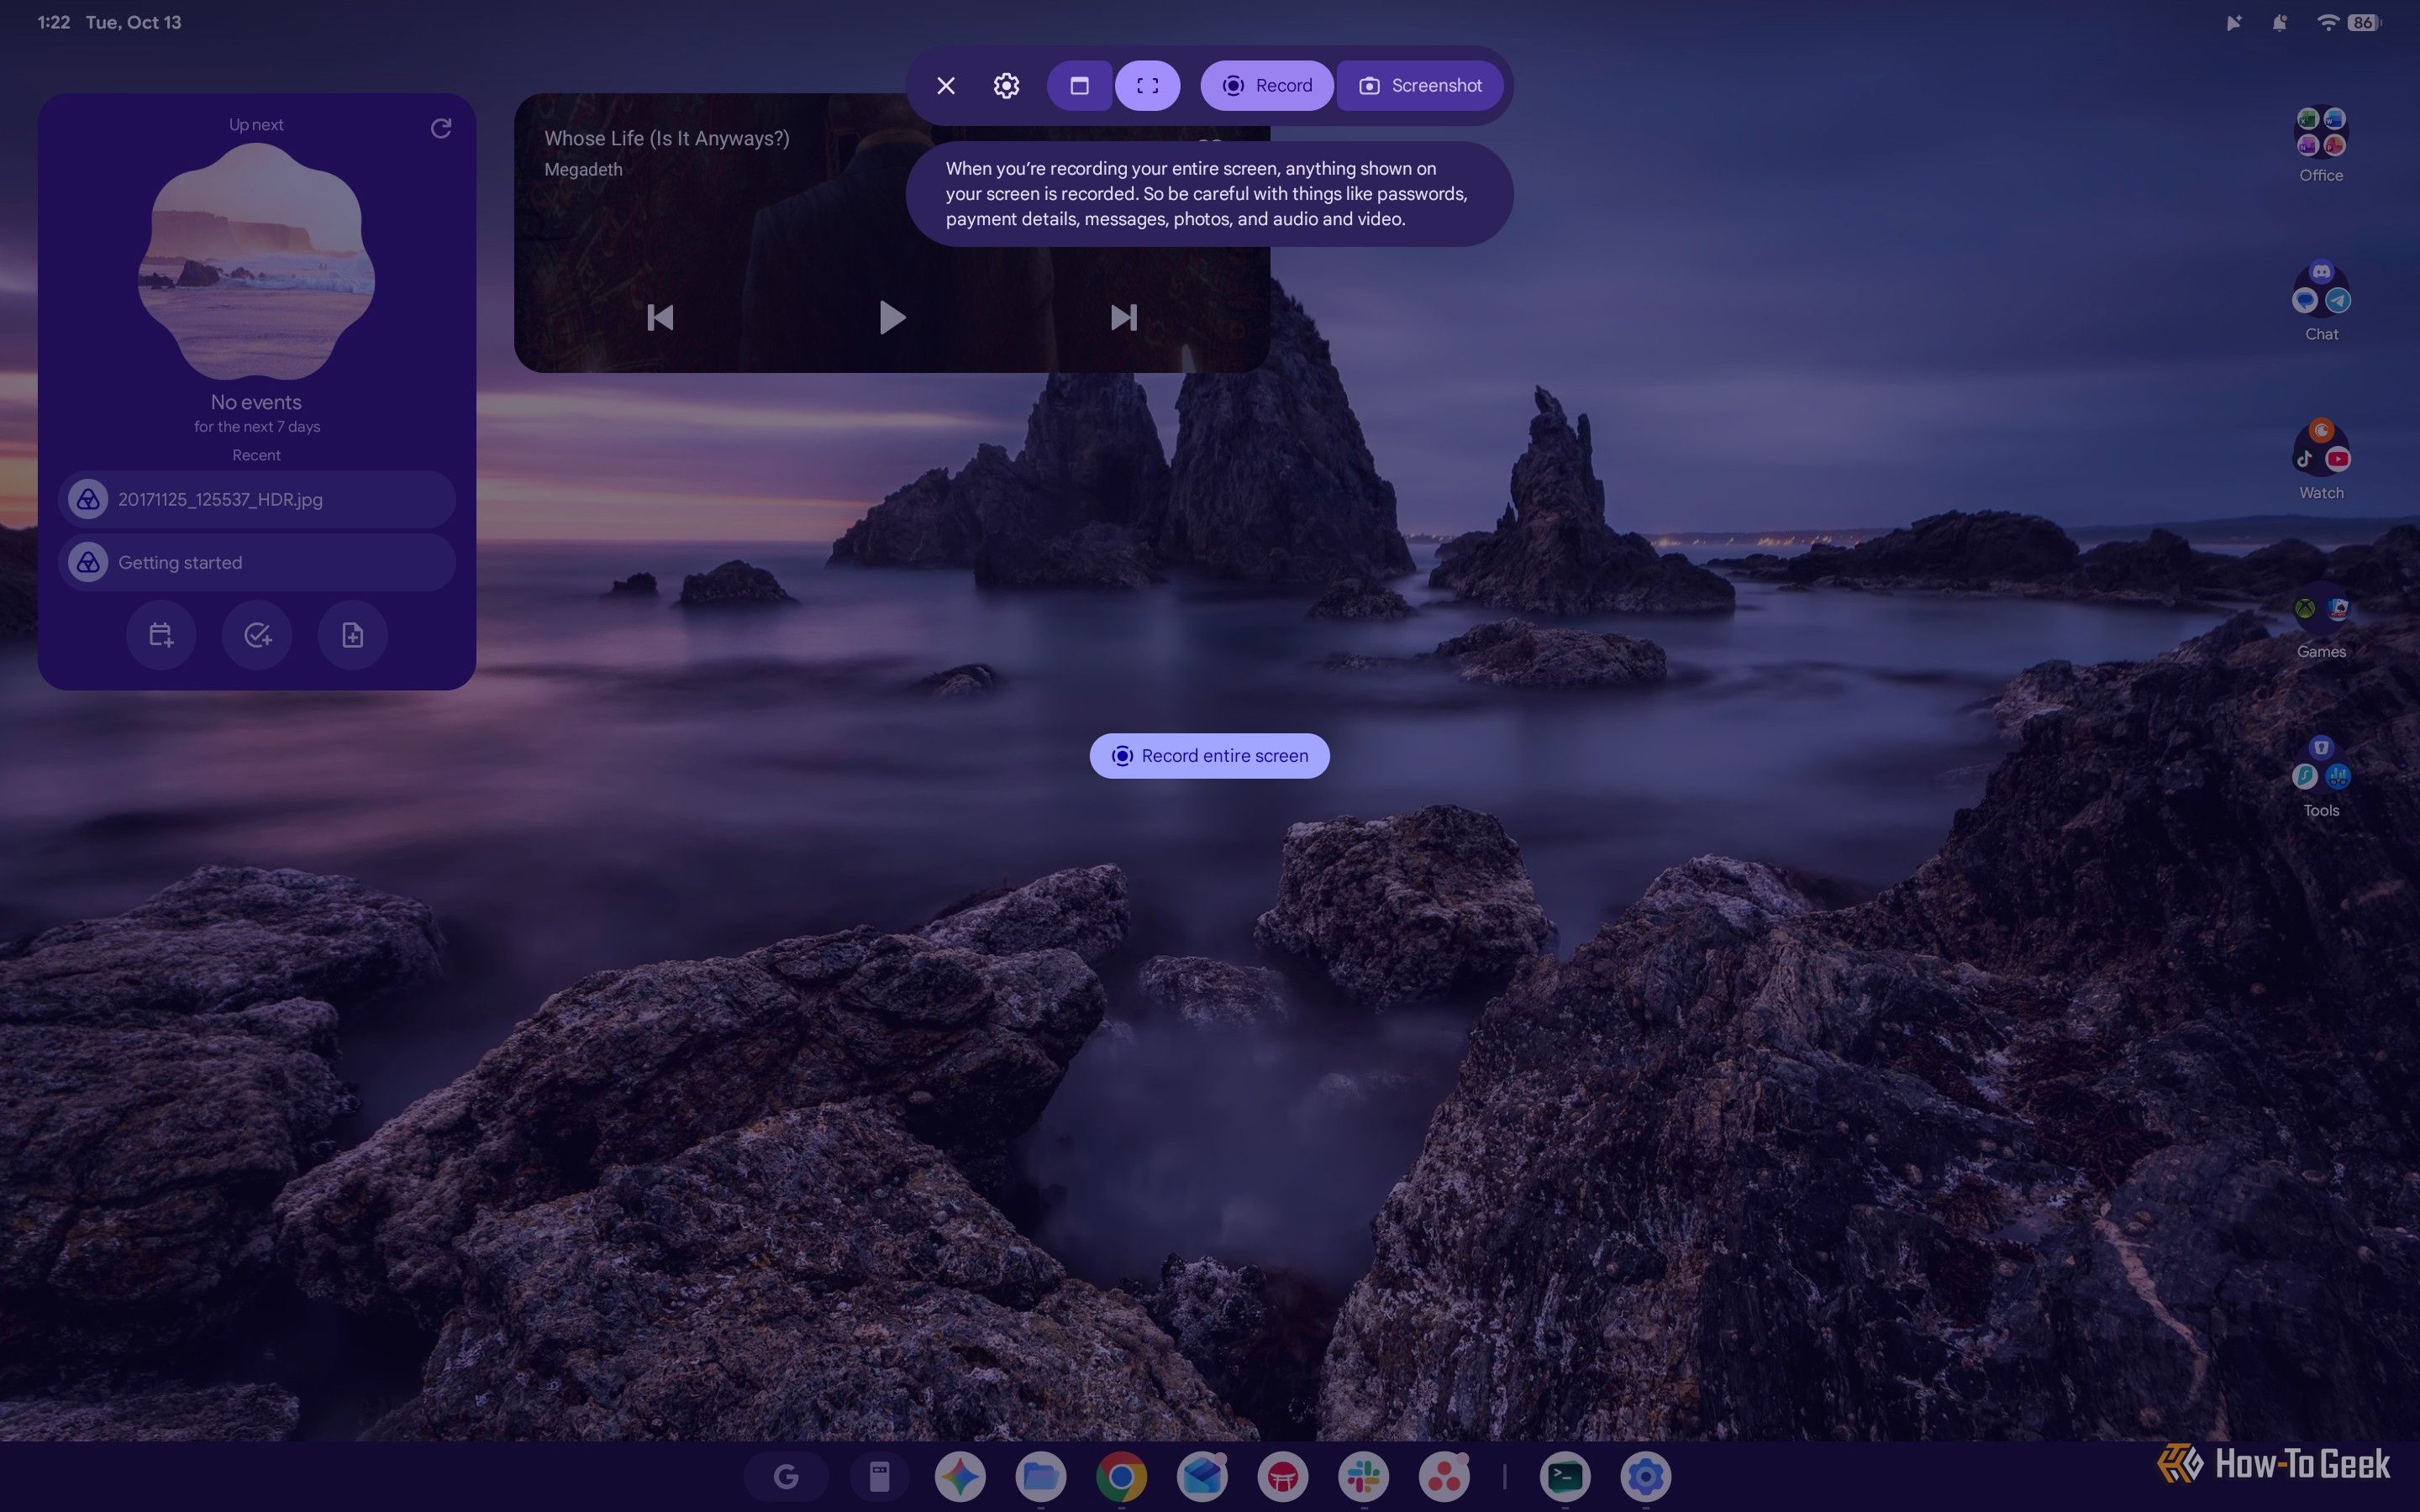Open Google search from shelf
The width and height of the screenshot is (2420, 1512).
[x=786, y=1476]
